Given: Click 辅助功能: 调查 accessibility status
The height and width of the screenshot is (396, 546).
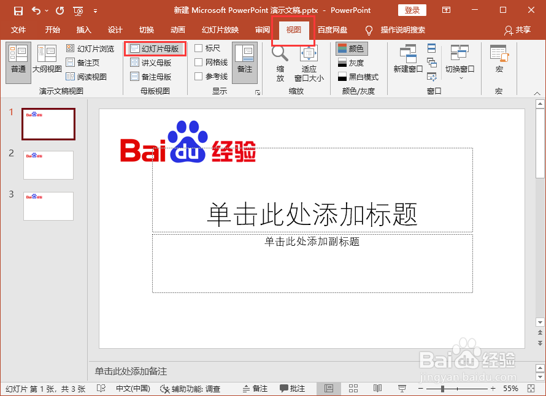Looking at the screenshot, I should [190, 389].
